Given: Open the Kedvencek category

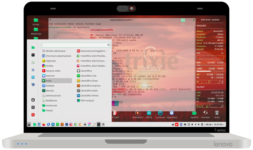Looking at the screenshot, I should [50, 105].
